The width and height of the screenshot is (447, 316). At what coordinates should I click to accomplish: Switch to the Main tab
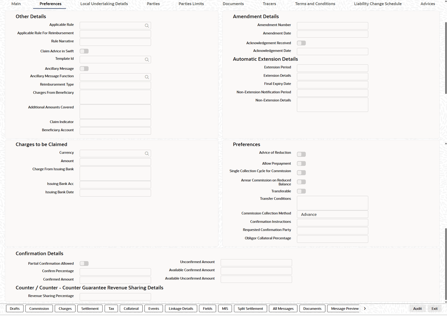point(16,4)
